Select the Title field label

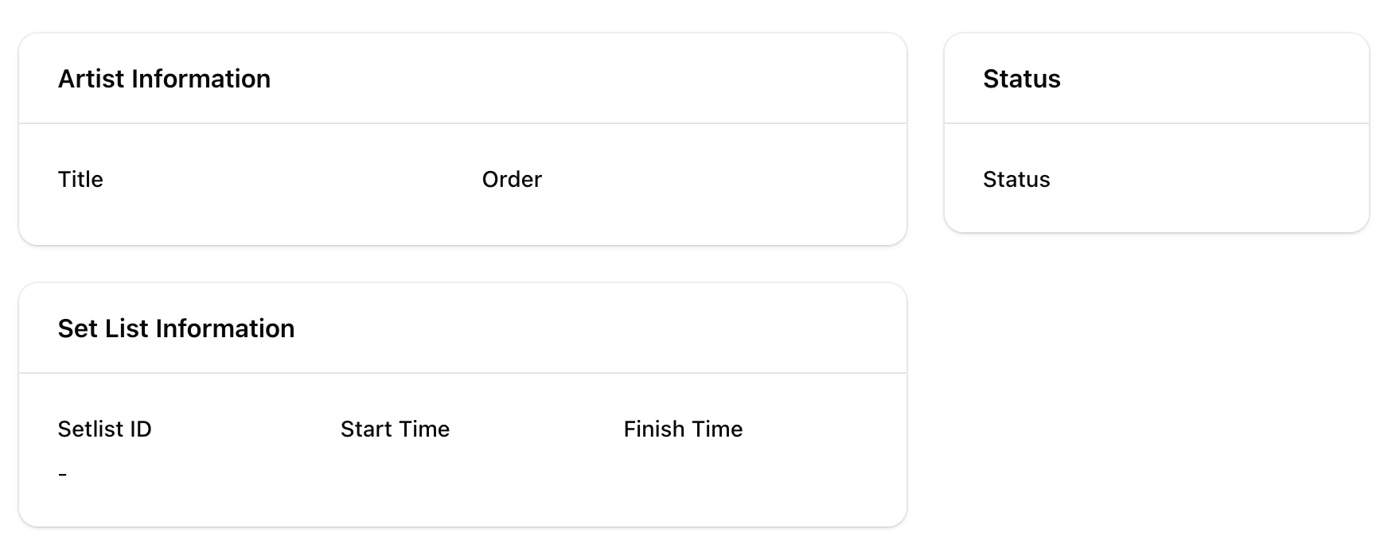[80, 180]
